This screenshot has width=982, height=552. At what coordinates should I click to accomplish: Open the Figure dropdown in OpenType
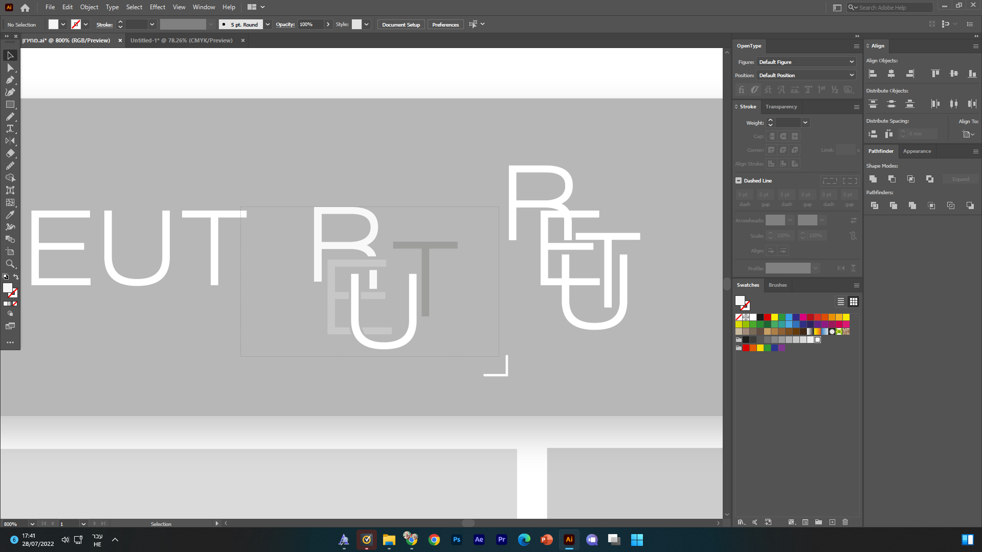tap(806, 62)
